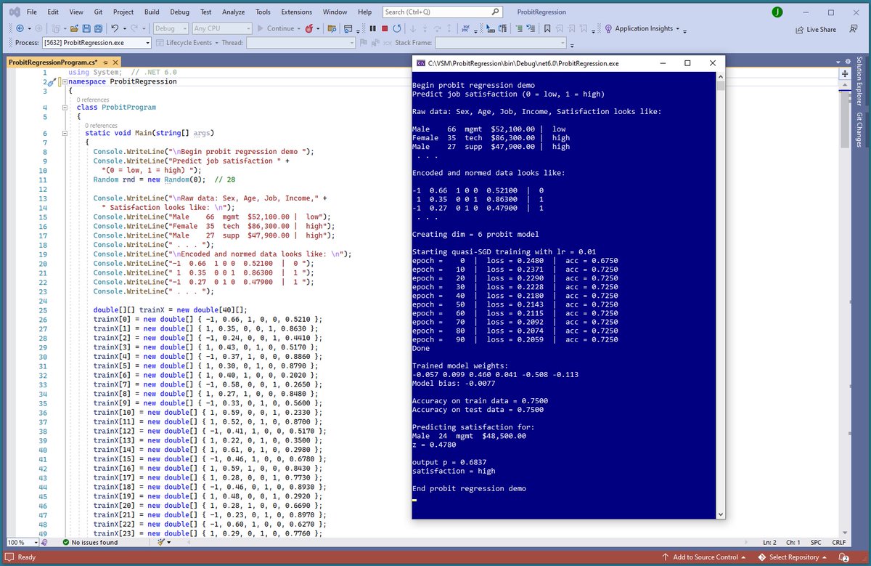Click the CRLF line ending indicator
This screenshot has width=871, height=566.
pos(838,542)
